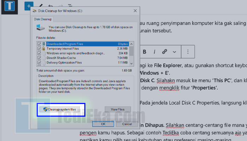Close the Disk Cleanup dialog
The height and width of the screenshot is (141, 247).
tap(135, 11)
